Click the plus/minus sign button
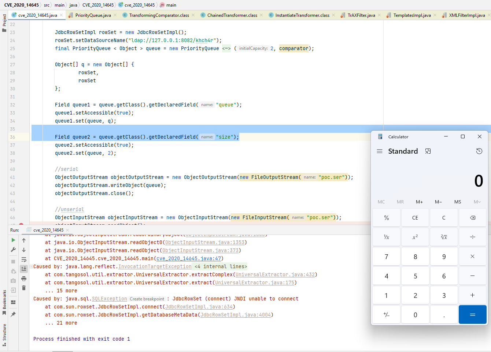 pyautogui.click(x=387, y=315)
